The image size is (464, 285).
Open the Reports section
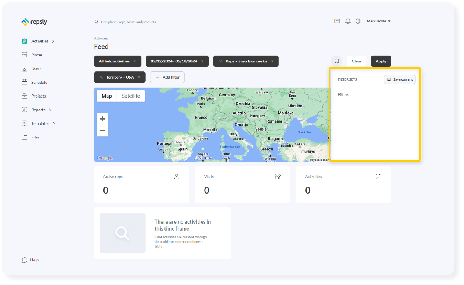point(38,110)
